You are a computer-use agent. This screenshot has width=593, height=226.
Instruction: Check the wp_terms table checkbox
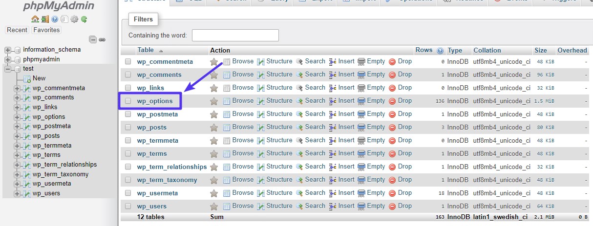tap(128, 154)
